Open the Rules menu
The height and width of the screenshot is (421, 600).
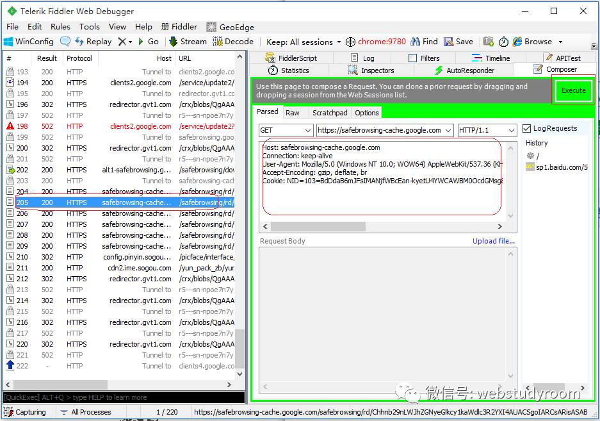tap(60, 27)
